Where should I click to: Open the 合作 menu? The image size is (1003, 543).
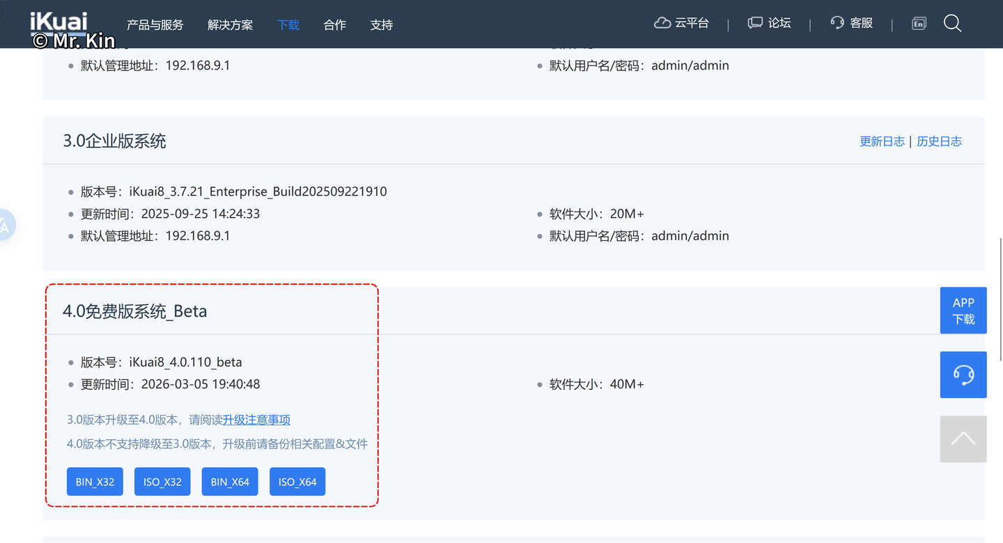(x=335, y=25)
